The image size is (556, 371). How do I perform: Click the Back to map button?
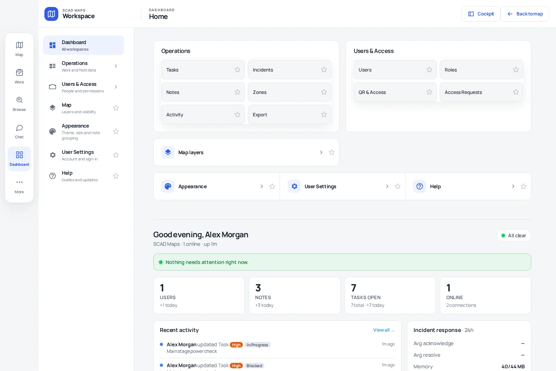tap(525, 14)
